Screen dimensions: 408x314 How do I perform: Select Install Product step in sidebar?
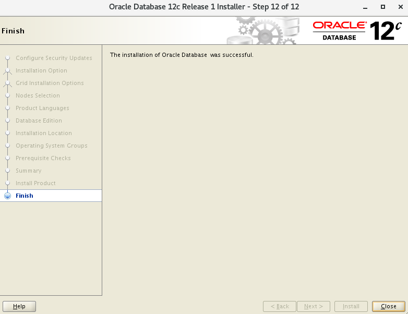point(35,183)
